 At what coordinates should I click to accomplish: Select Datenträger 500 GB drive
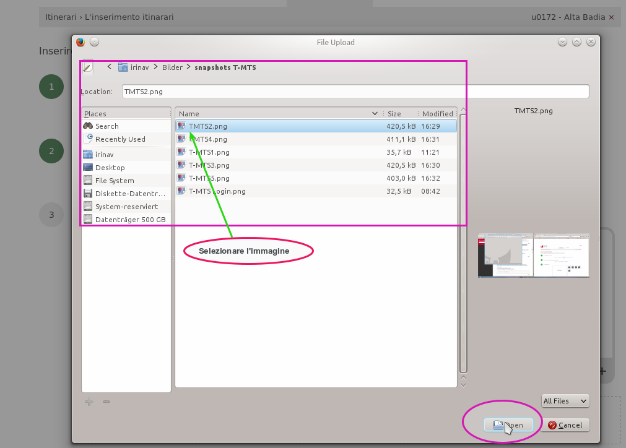[130, 220]
